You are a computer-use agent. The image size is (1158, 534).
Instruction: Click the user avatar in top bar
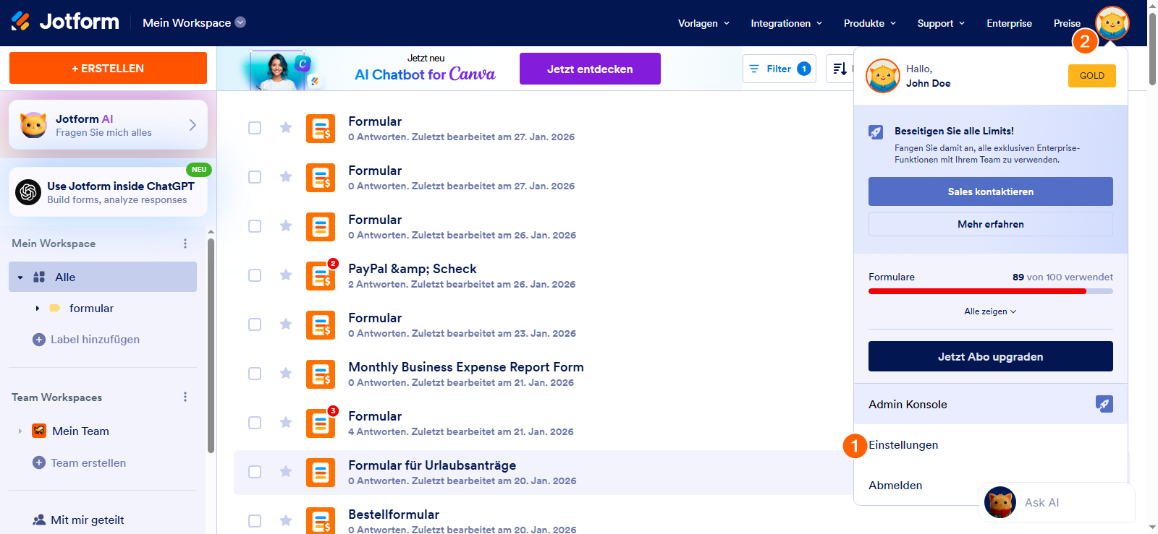[x=1112, y=23]
